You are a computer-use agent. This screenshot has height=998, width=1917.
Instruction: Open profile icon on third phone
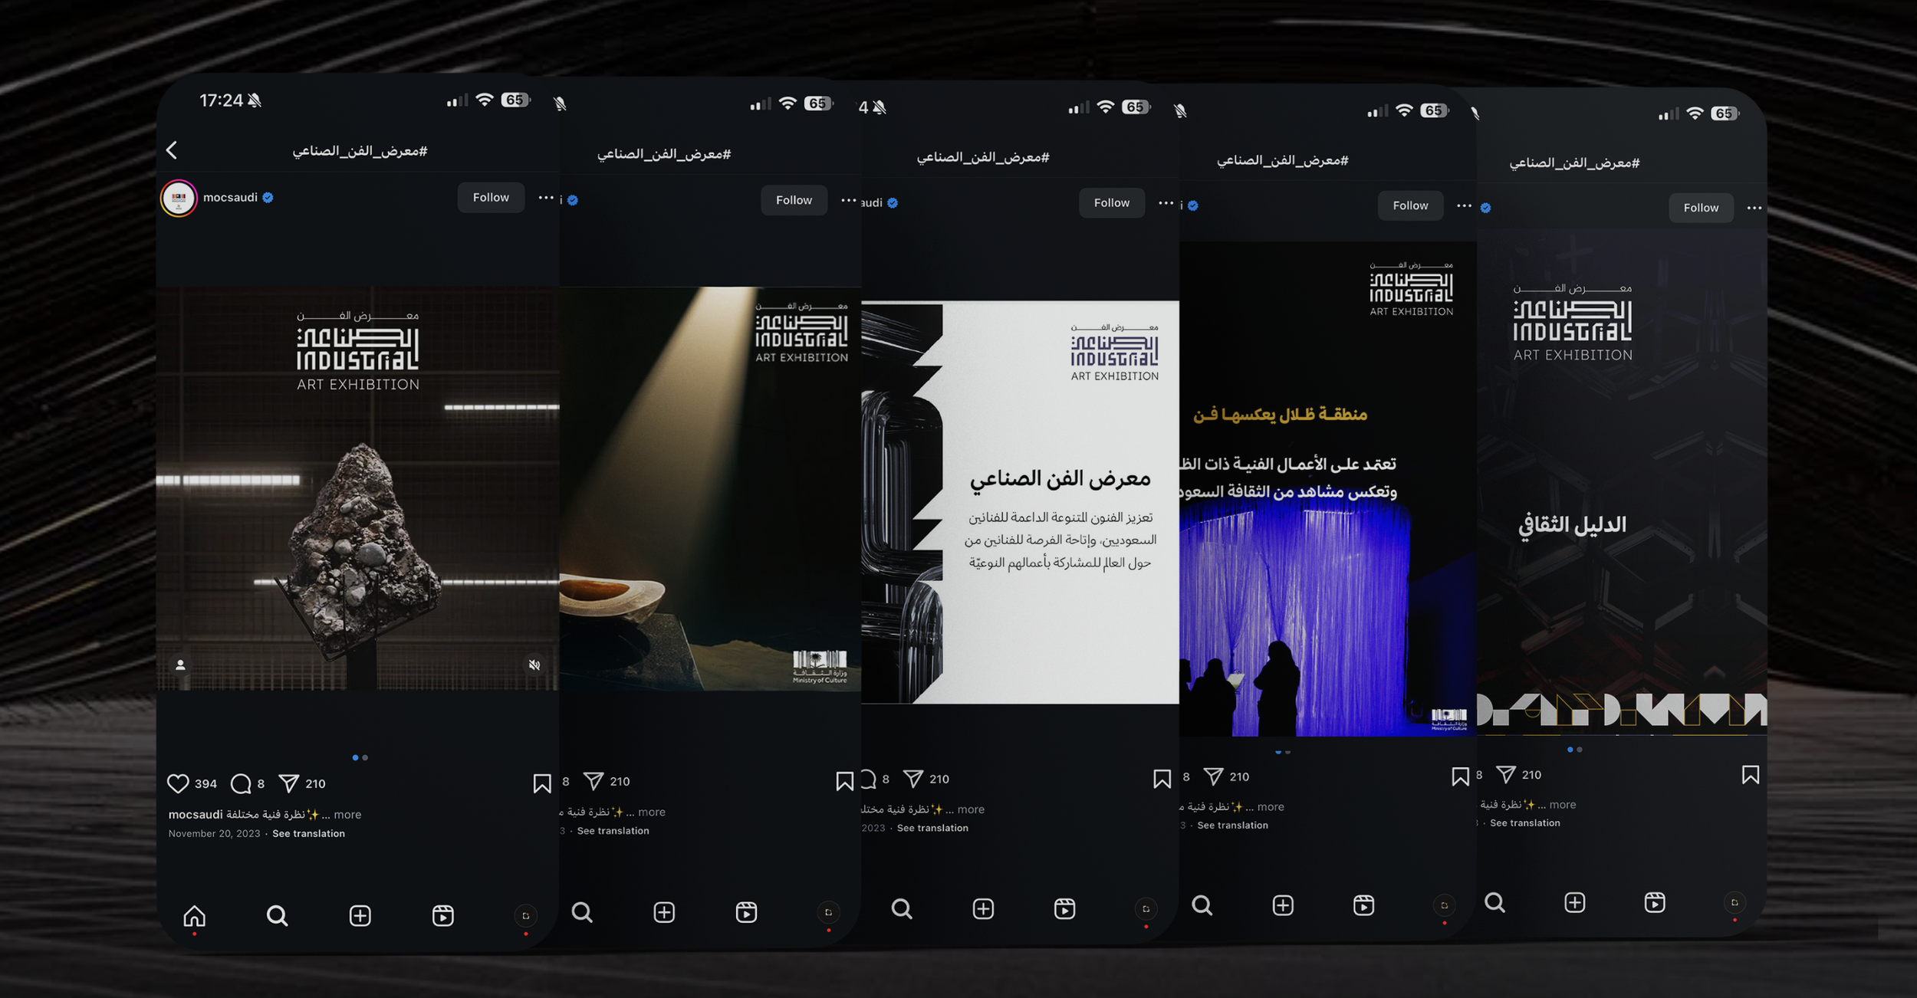pos(1146,909)
